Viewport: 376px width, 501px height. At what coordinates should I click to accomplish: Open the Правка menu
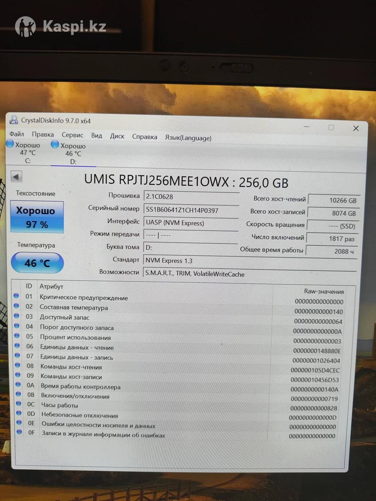[43, 134]
